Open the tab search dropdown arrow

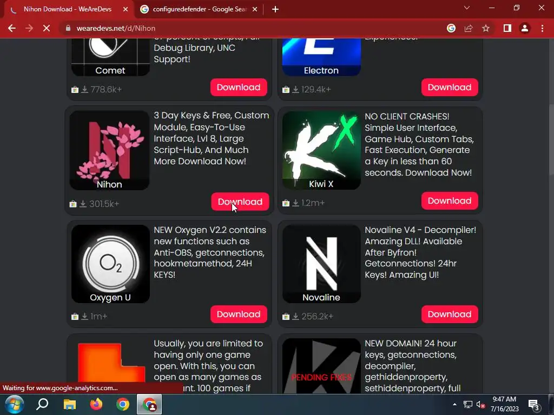[467, 8]
